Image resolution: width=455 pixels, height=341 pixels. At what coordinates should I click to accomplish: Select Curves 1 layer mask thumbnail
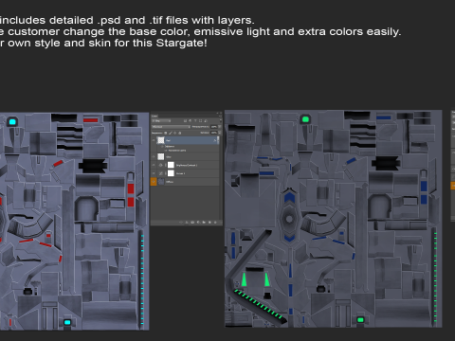point(171,173)
